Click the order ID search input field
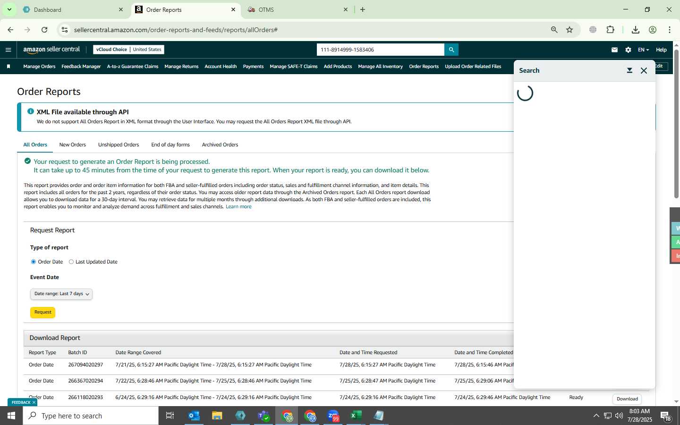This screenshot has height=425, width=680. pos(381,50)
